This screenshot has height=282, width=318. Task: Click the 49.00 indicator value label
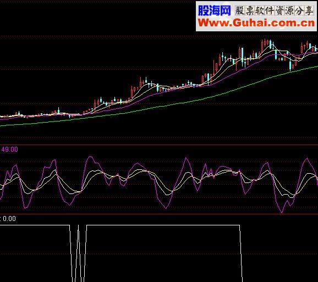10,150
